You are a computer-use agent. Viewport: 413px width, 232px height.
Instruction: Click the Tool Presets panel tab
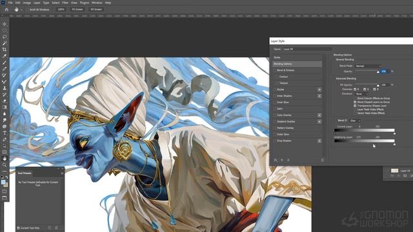25,173
